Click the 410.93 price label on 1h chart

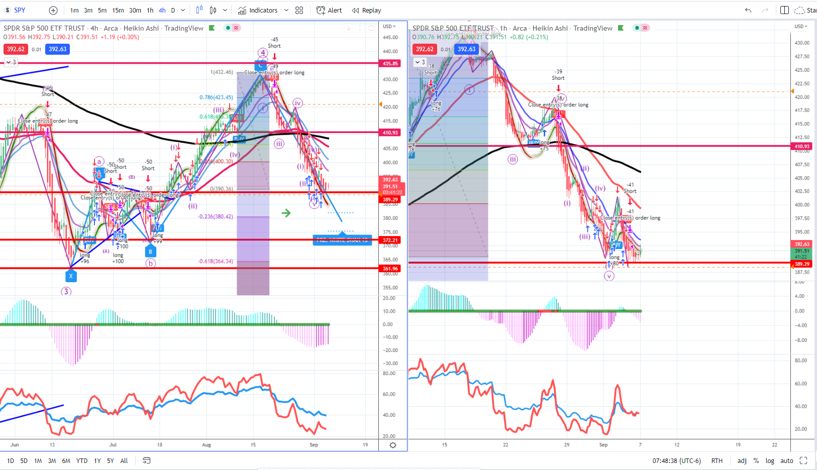[x=802, y=146]
